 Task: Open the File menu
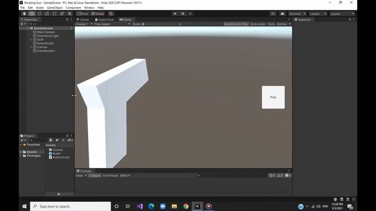pyautogui.click(x=22, y=8)
